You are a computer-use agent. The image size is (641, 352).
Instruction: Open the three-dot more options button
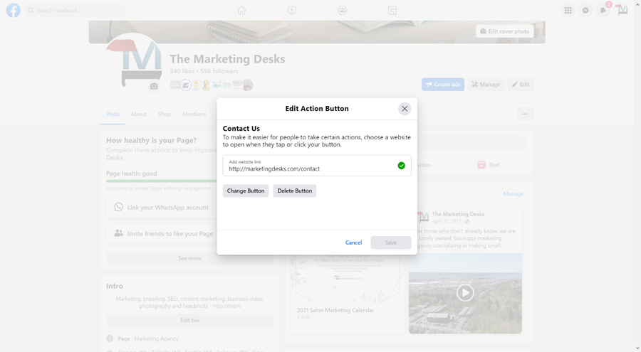tap(525, 114)
